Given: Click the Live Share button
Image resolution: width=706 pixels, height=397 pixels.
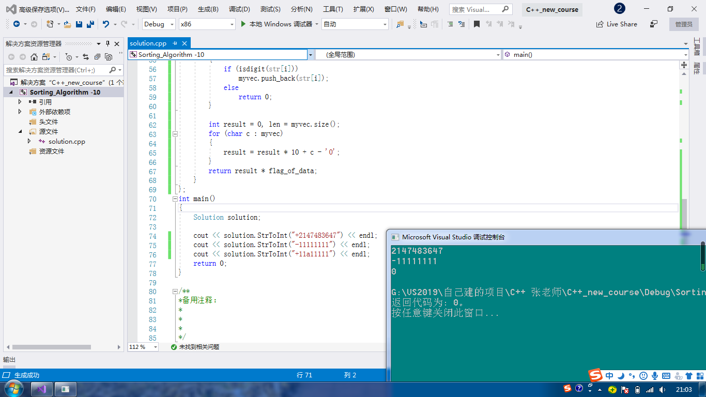Looking at the screenshot, I should tap(617, 24).
